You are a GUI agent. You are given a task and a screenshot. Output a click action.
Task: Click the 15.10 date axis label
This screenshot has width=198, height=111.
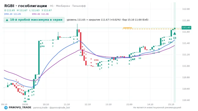point(171,104)
